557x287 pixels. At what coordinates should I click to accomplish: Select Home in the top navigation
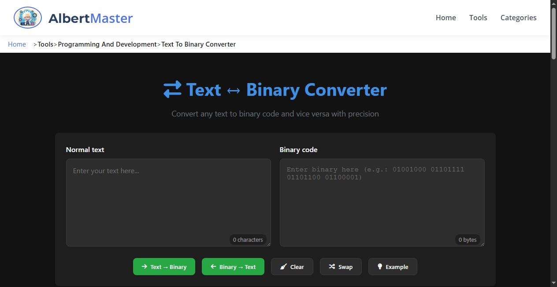[446, 18]
